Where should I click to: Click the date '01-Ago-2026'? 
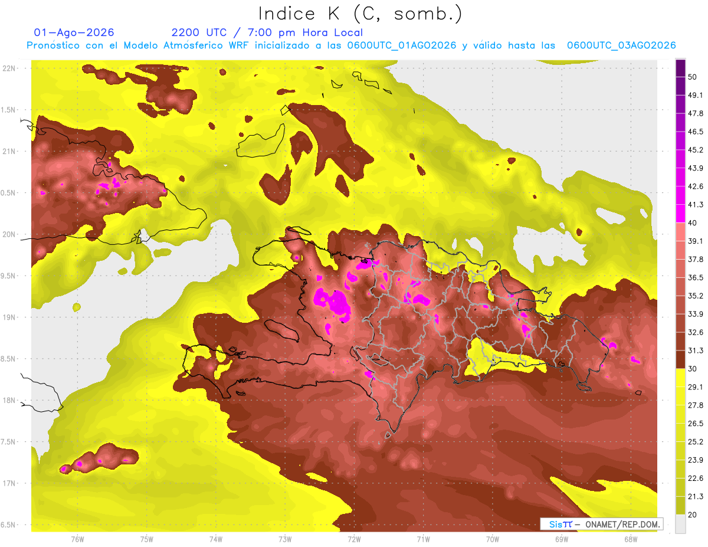coord(74,32)
